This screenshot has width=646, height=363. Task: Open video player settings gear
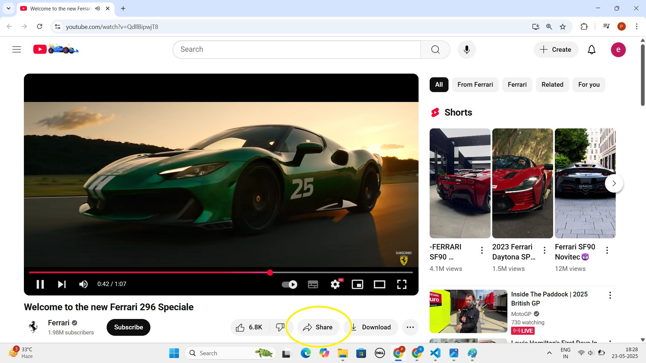pyautogui.click(x=335, y=285)
